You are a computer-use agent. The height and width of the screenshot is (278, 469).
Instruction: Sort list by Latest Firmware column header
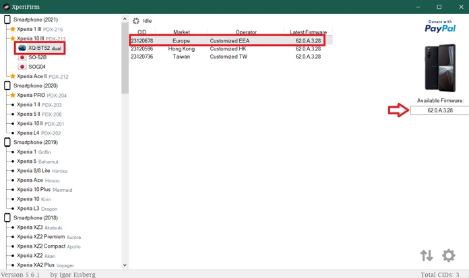[x=308, y=32]
